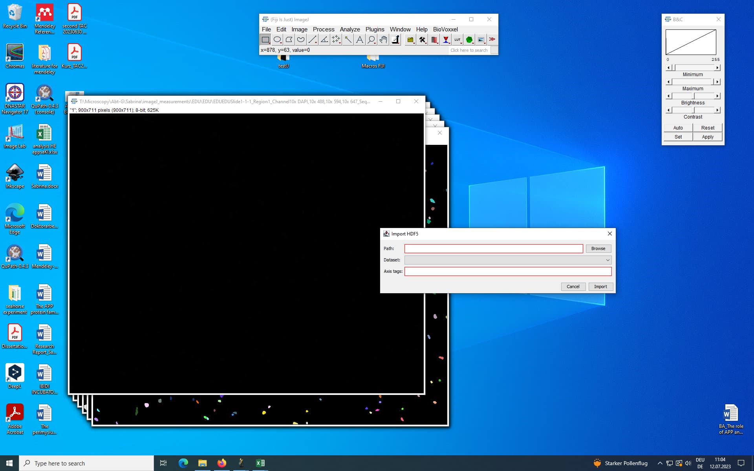Activate the Magnifying glass zoom tool
This screenshot has width=754, height=471.
point(371,39)
